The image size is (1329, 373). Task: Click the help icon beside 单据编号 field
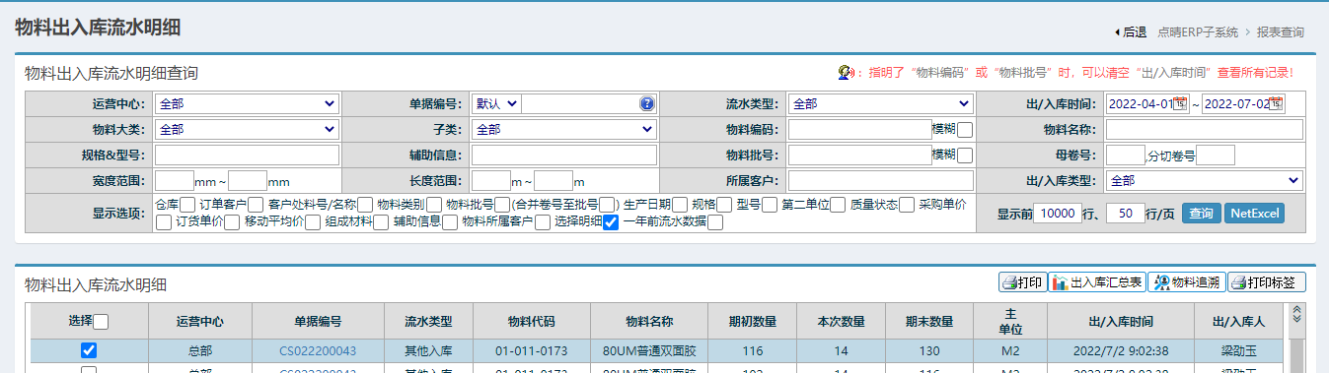coord(647,103)
